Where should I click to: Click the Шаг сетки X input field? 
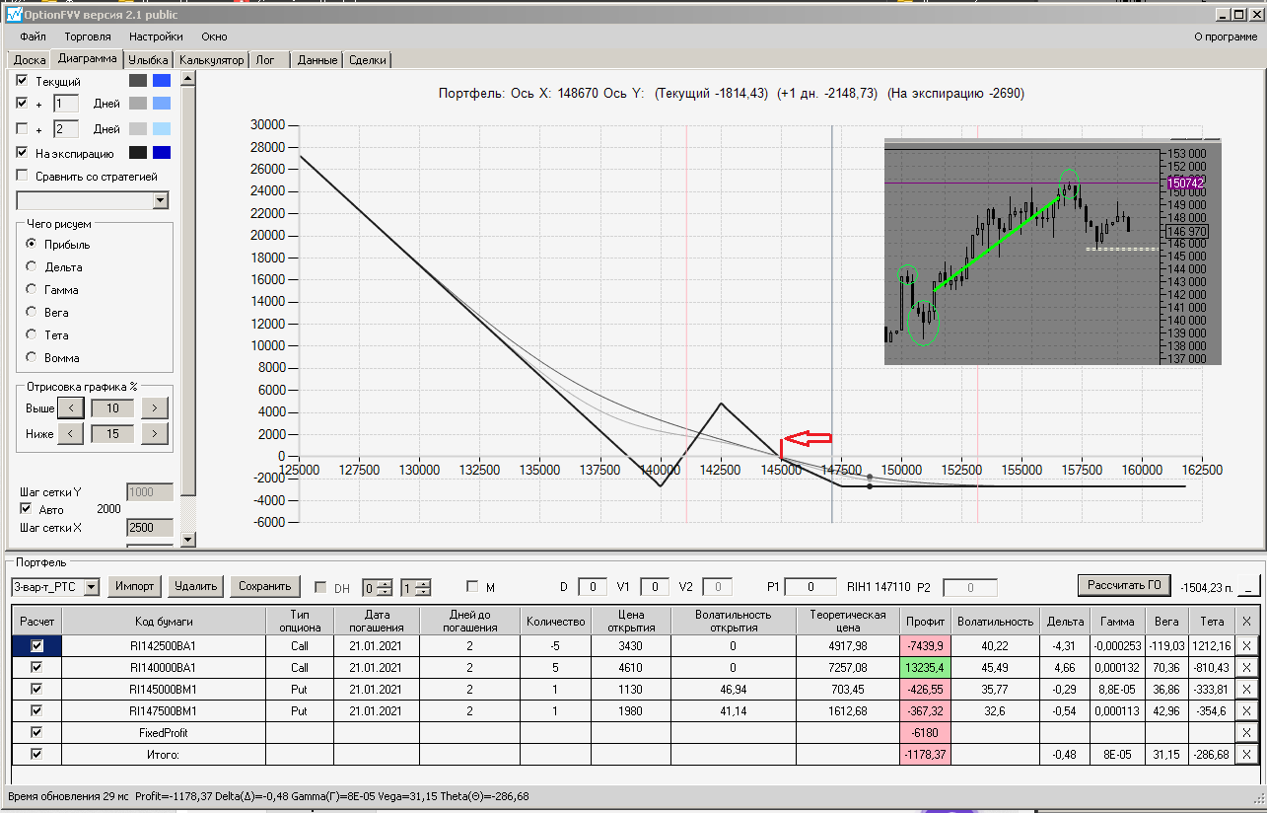pos(150,528)
